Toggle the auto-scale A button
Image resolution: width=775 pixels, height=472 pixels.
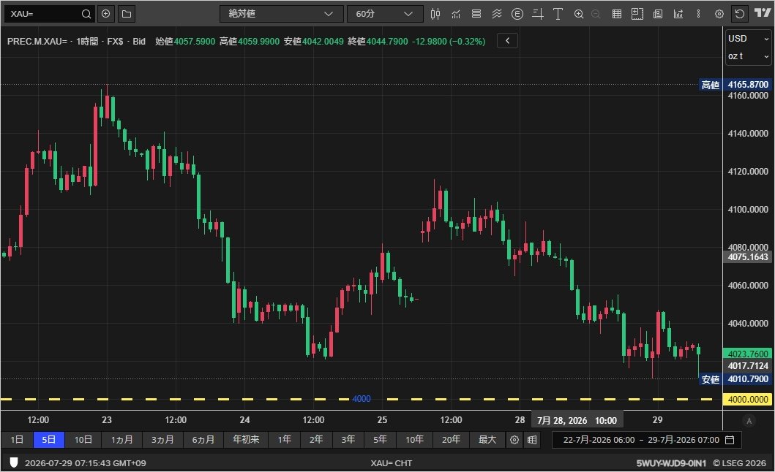coord(749,421)
